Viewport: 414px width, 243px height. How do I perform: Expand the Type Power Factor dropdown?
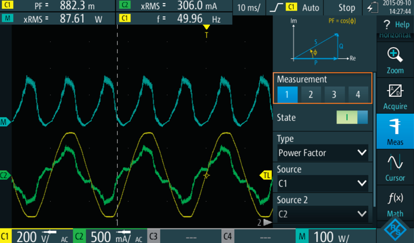pos(322,153)
